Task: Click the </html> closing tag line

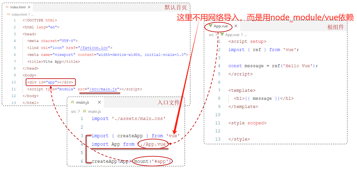Action: (x=31, y=103)
